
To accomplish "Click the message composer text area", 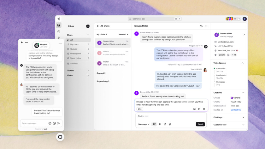I will [171, 117].
